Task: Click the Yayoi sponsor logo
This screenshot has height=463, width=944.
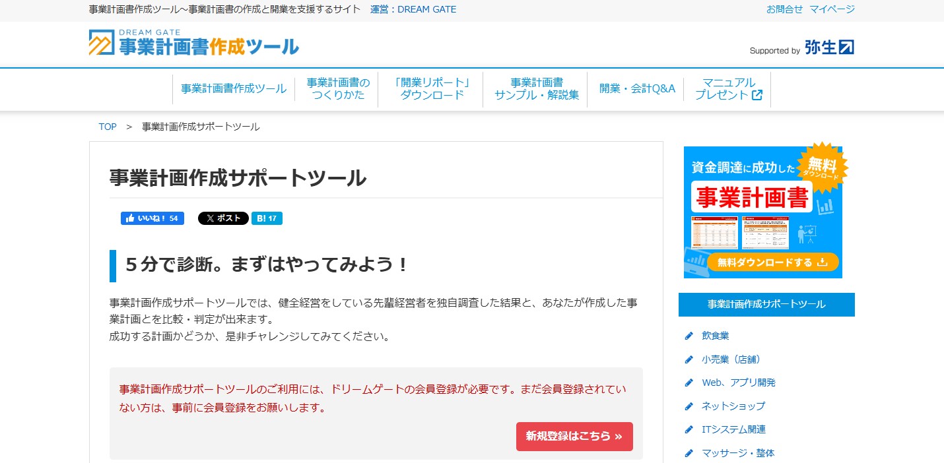Action: pyautogui.click(x=829, y=47)
